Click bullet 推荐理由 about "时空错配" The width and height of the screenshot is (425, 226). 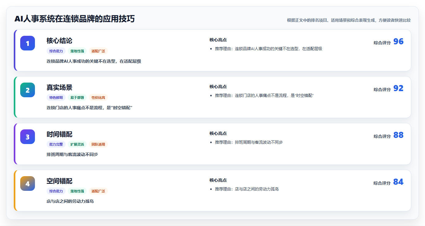(x=264, y=96)
